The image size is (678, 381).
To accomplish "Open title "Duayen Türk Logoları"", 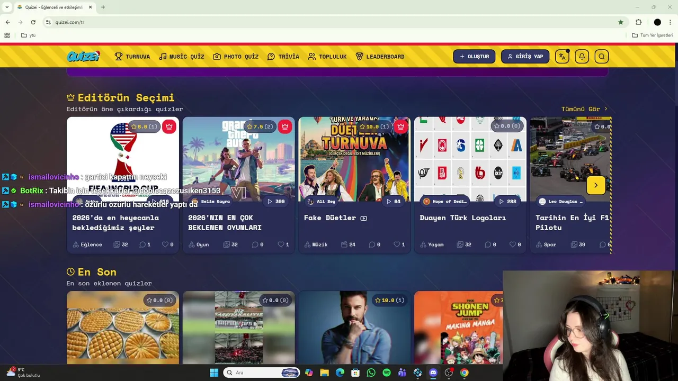I will 463,217.
